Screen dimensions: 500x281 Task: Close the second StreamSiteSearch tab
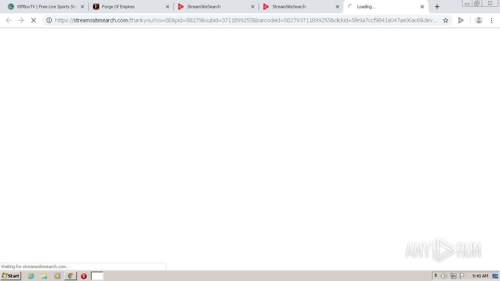pos(338,7)
